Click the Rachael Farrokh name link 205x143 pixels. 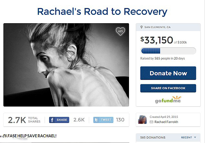[x=166, y=122]
